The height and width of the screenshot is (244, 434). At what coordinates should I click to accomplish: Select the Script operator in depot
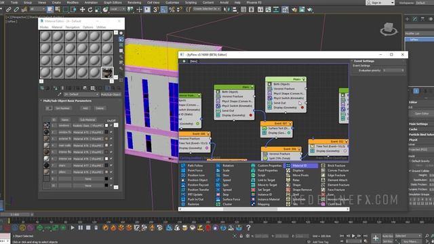pyautogui.click(x=258, y=175)
